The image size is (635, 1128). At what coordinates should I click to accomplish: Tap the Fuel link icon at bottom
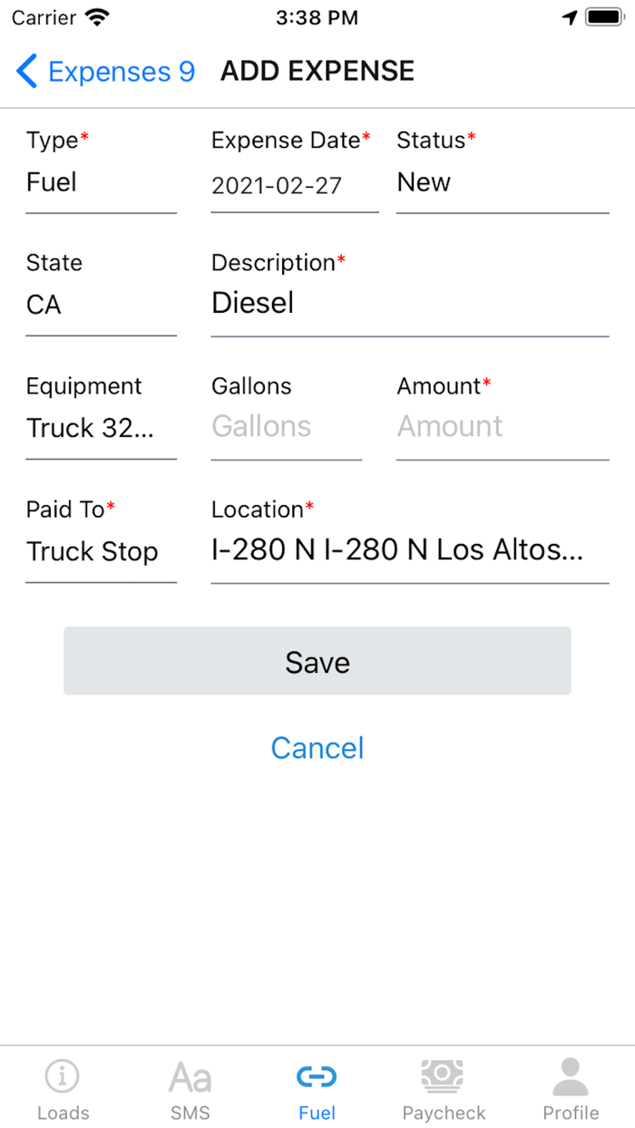[x=317, y=1076]
